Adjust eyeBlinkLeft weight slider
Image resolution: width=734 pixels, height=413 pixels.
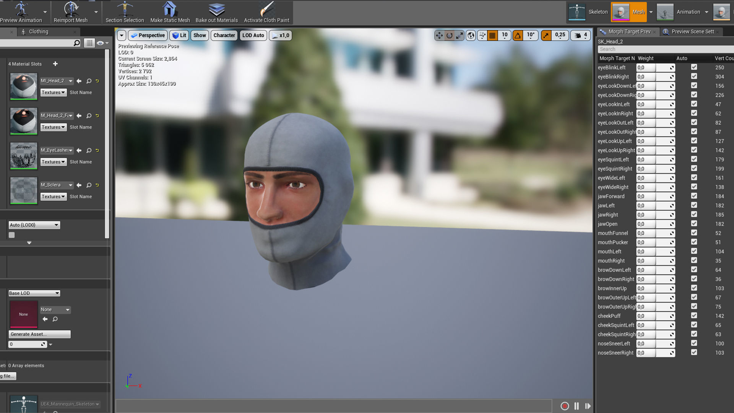pyautogui.click(x=656, y=68)
